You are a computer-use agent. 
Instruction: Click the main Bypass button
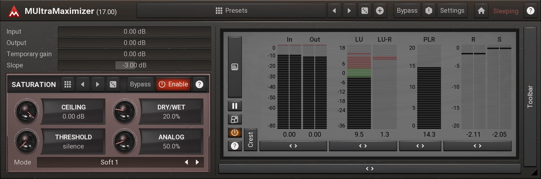[x=407, y=11]
